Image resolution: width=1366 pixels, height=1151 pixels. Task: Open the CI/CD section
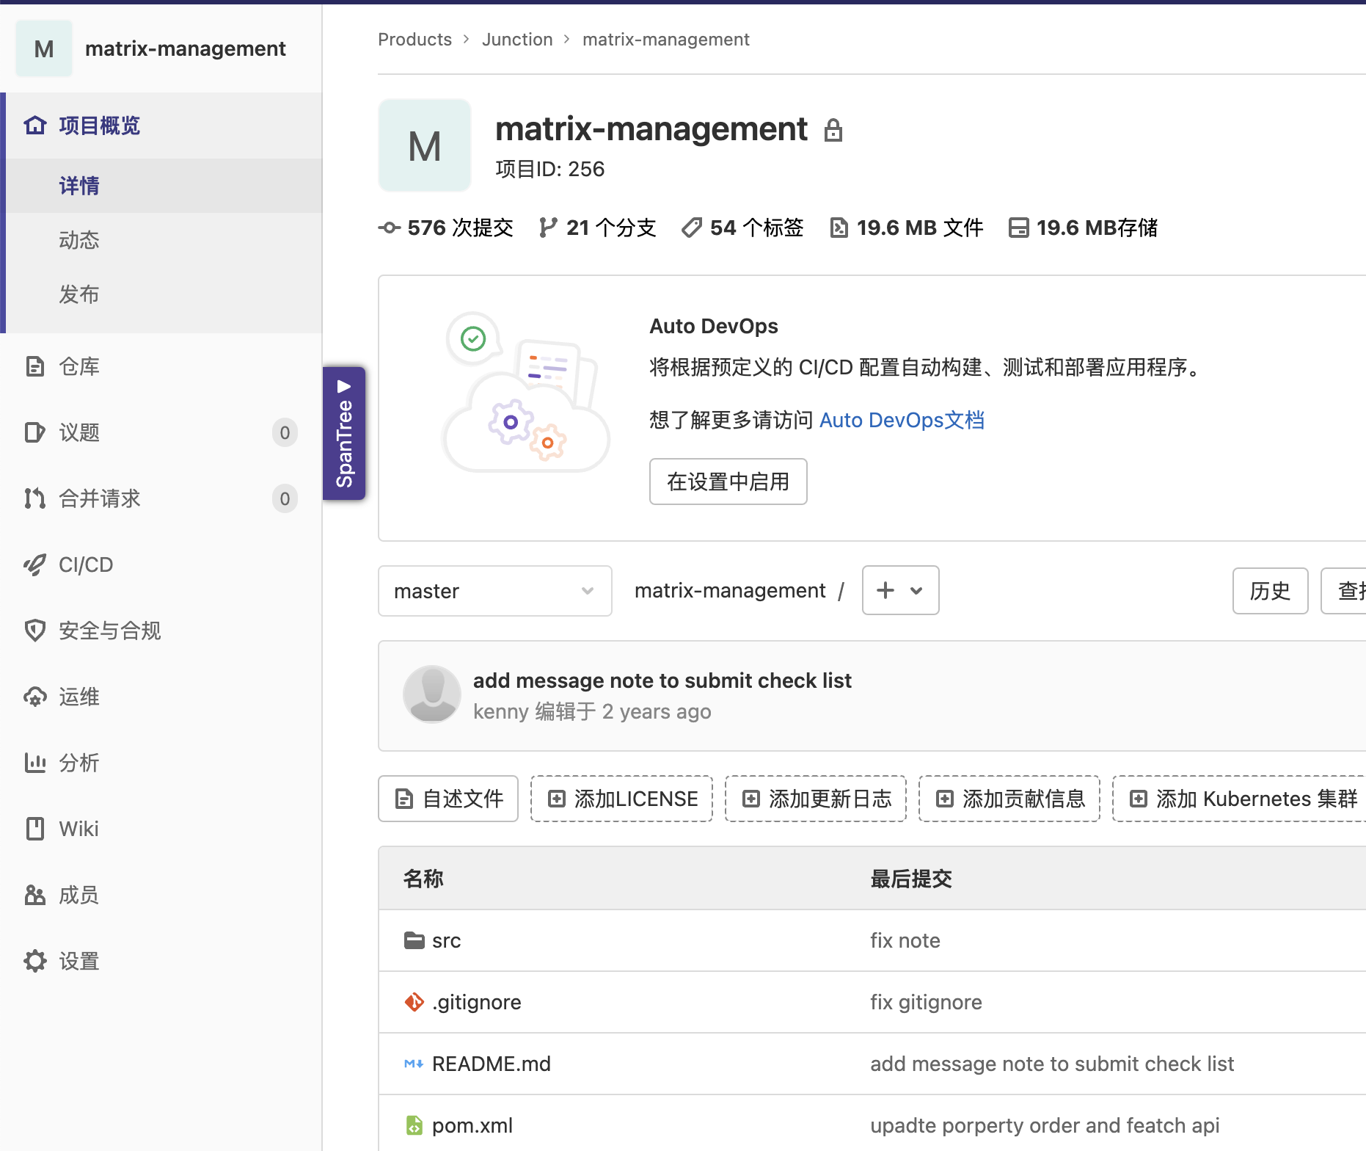pyautogui.click(x=85, y=564)
